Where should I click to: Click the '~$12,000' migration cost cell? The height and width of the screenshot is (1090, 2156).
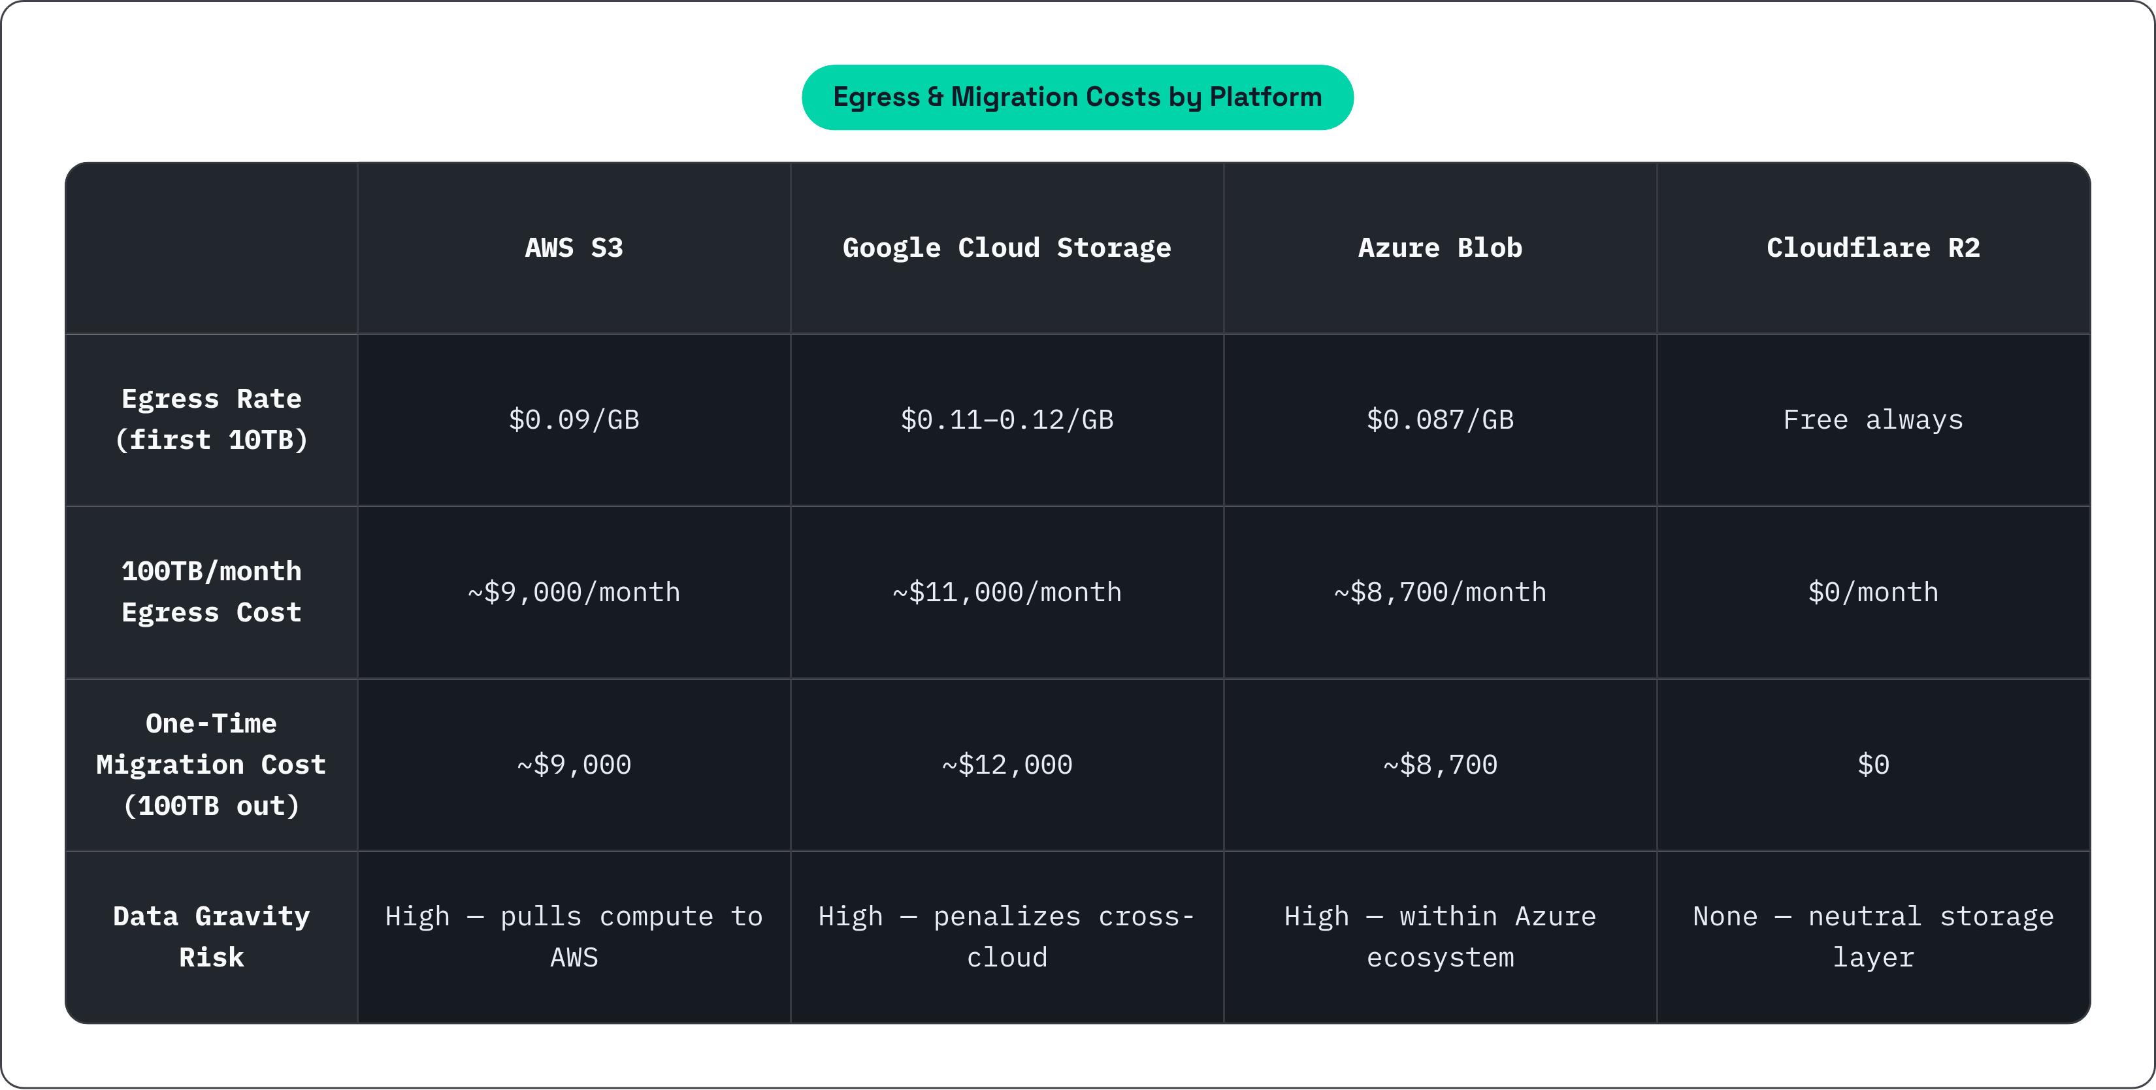coord(1007,765)
